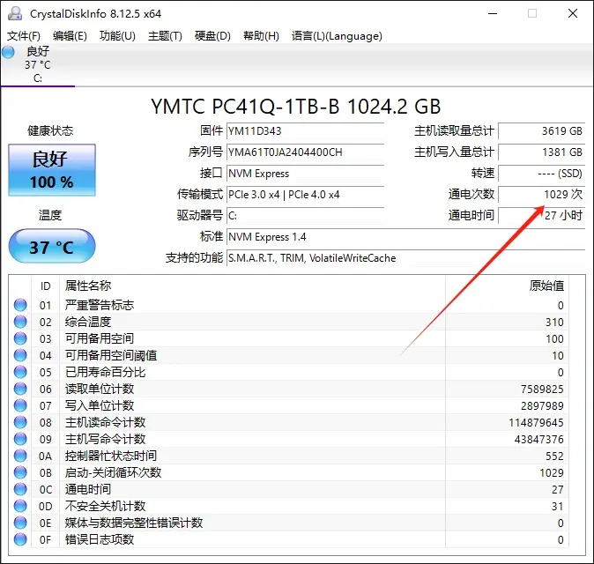Click power on hours value 27 小时
594x564 pixels.
(542, 216)
